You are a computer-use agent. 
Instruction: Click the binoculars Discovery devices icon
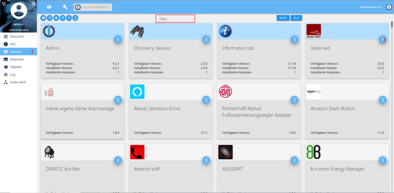pyautogui.click(x=137, y=31)
